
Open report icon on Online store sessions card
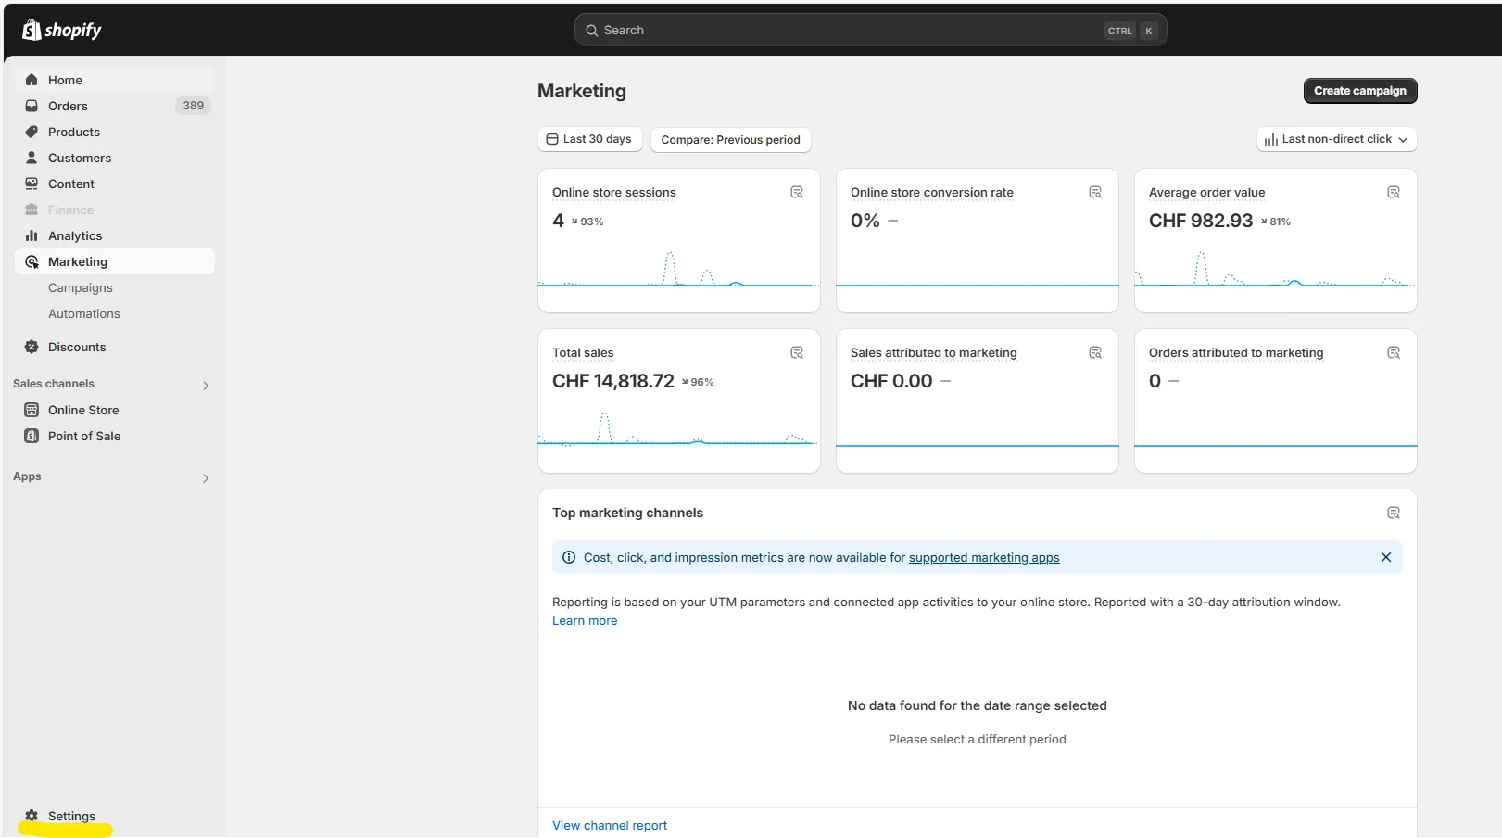click(796, 192)
